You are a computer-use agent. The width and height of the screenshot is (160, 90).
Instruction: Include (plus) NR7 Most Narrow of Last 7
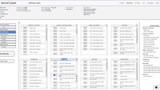84,34
